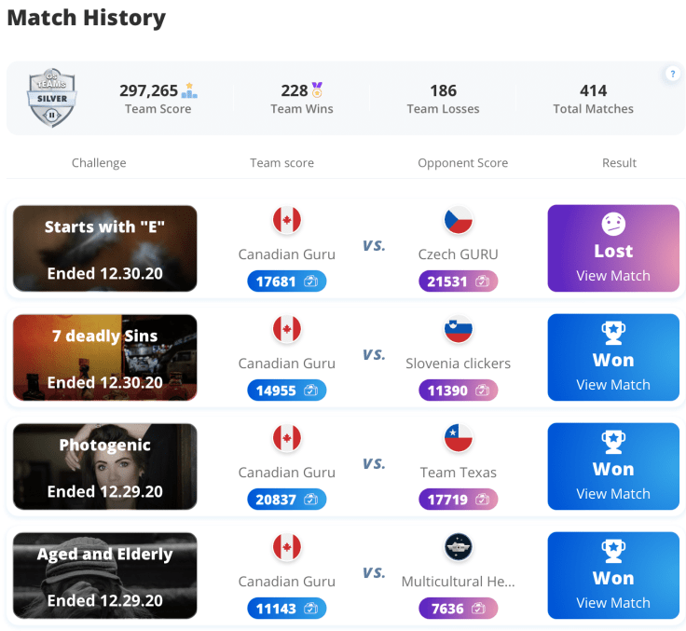Open the Aged and Elderly challenge thumbnail

[x=105, y=576]
